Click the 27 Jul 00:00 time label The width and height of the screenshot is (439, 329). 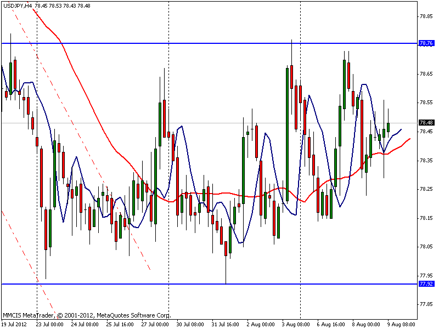(x=155, y=324)
